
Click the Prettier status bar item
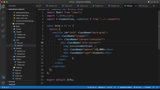(147, 87)
